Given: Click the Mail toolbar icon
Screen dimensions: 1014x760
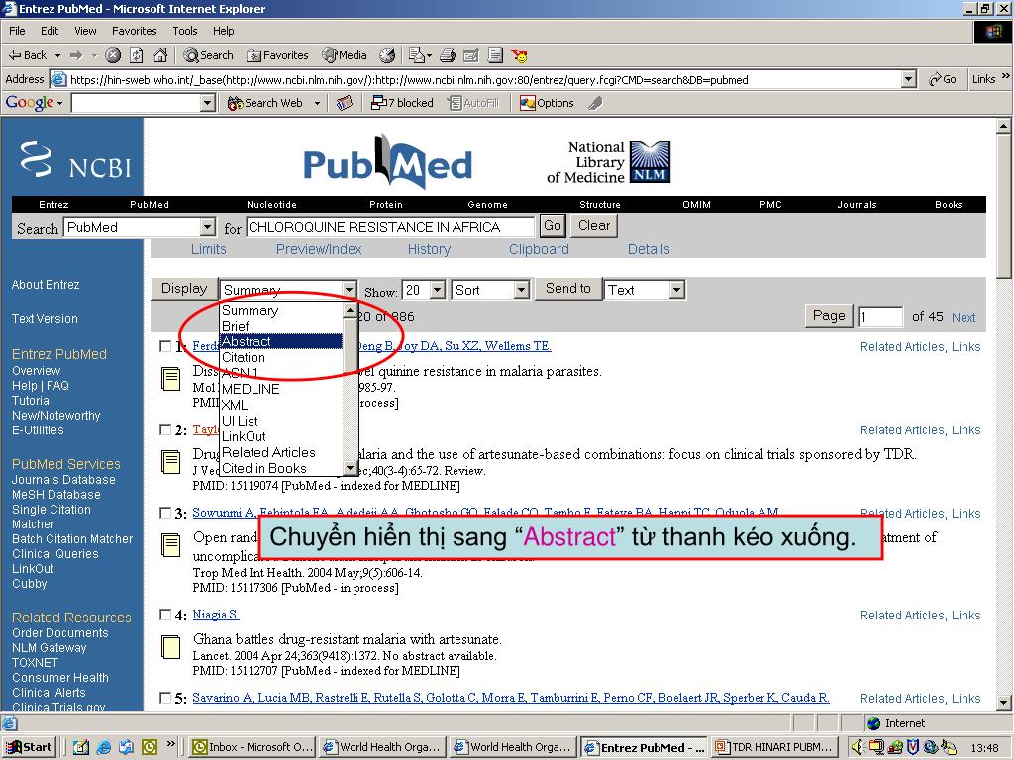Looking at the screenshot, I should [418, 55].
